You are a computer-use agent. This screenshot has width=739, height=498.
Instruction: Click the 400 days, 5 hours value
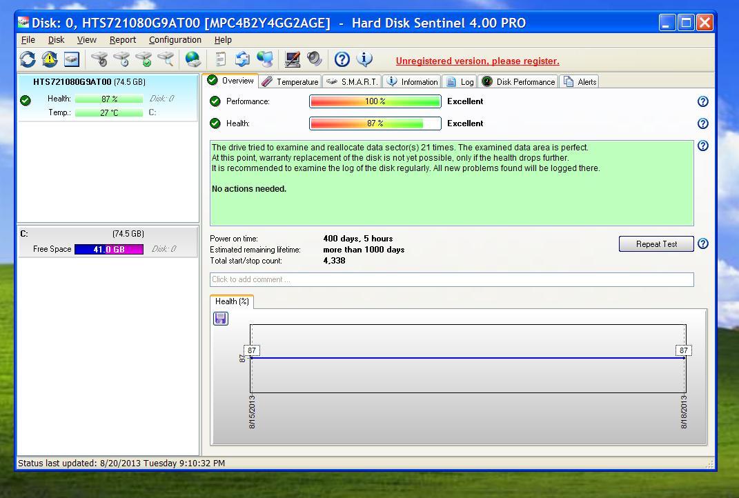[357, 239]
